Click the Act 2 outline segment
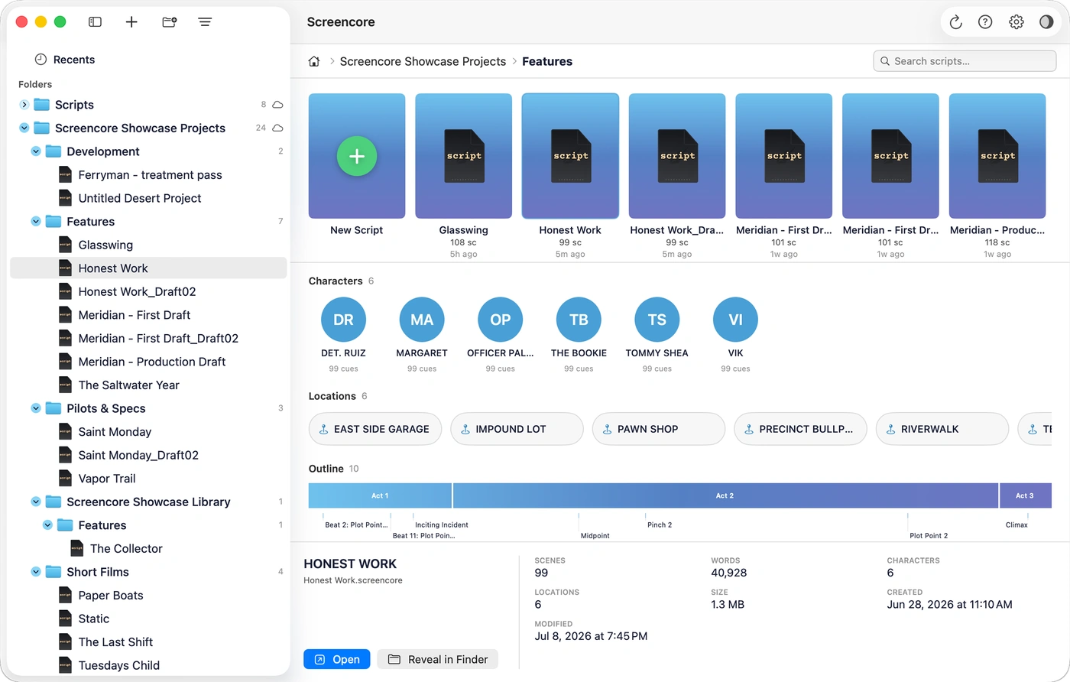1070x682 pixels. [725, 495]
